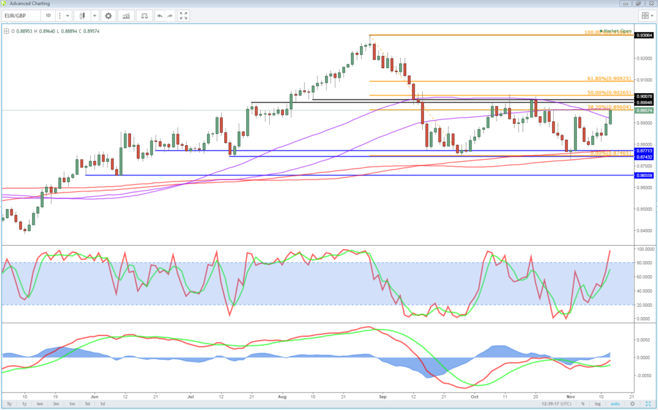This screenshot has height=410, width=658.
Task: Open the chart layout grid dropdown
Action: (646, 15)
